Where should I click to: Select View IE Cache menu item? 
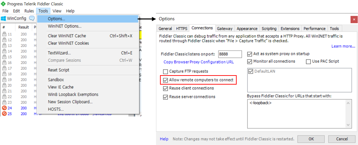(88, 87)
